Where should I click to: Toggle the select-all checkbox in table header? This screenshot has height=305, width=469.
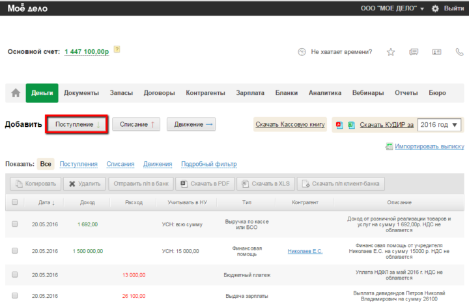coord(14,202)
